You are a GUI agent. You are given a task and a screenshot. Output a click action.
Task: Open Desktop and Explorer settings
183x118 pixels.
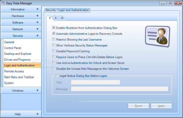(18, 54)
